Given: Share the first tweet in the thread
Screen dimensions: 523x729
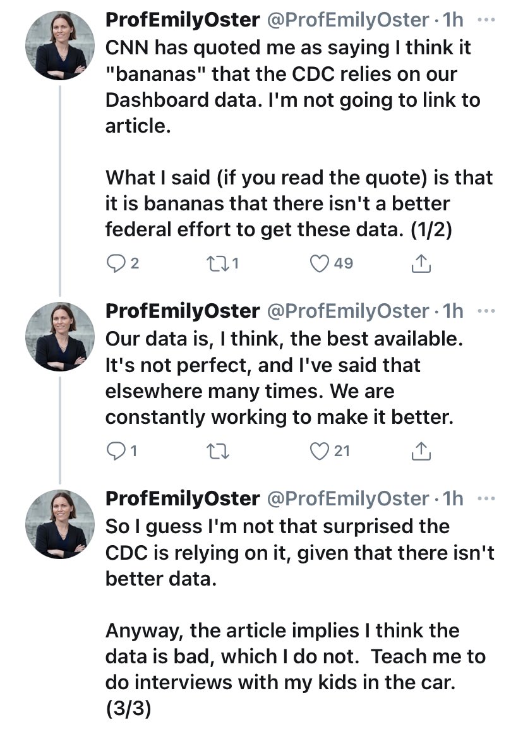Looking at the screenshot, I should pyautogui.click(x=421, y=263).
